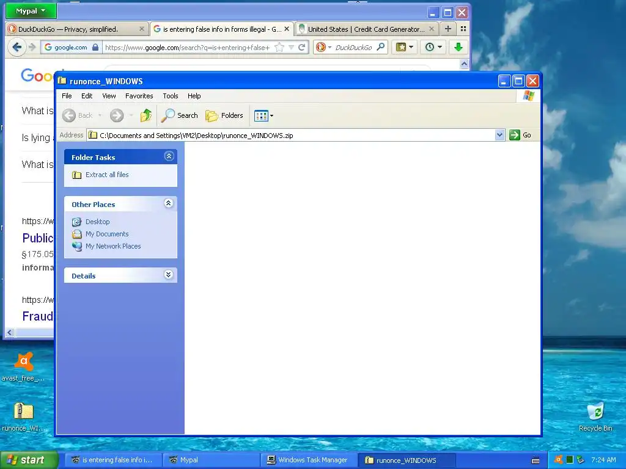Viewport: 626px width, 469px height.
Task: Open the address bar dropdown in Explorer
Action: [x=499, y=135]
